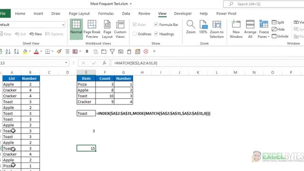Open the Developer tab
The width and height of the screenshot is (304, 171).
tap(183, 14)
